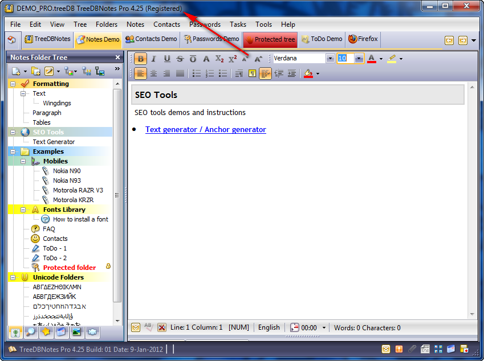Click the navigate forward arrow icon

point(463,40)
